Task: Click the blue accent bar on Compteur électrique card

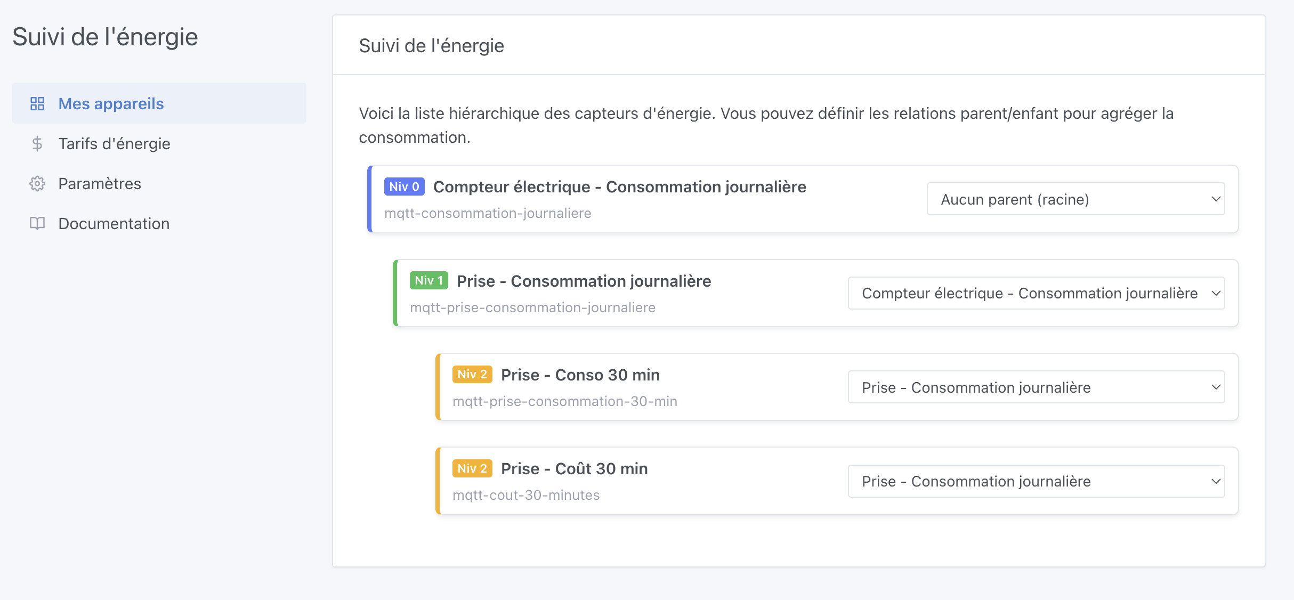Action: coord(370,199)
